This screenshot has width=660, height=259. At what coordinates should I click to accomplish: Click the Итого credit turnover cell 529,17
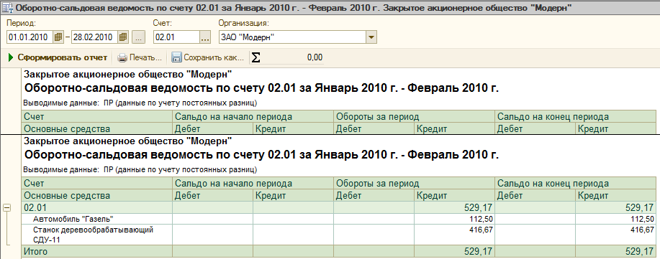(x=454, y=251)
